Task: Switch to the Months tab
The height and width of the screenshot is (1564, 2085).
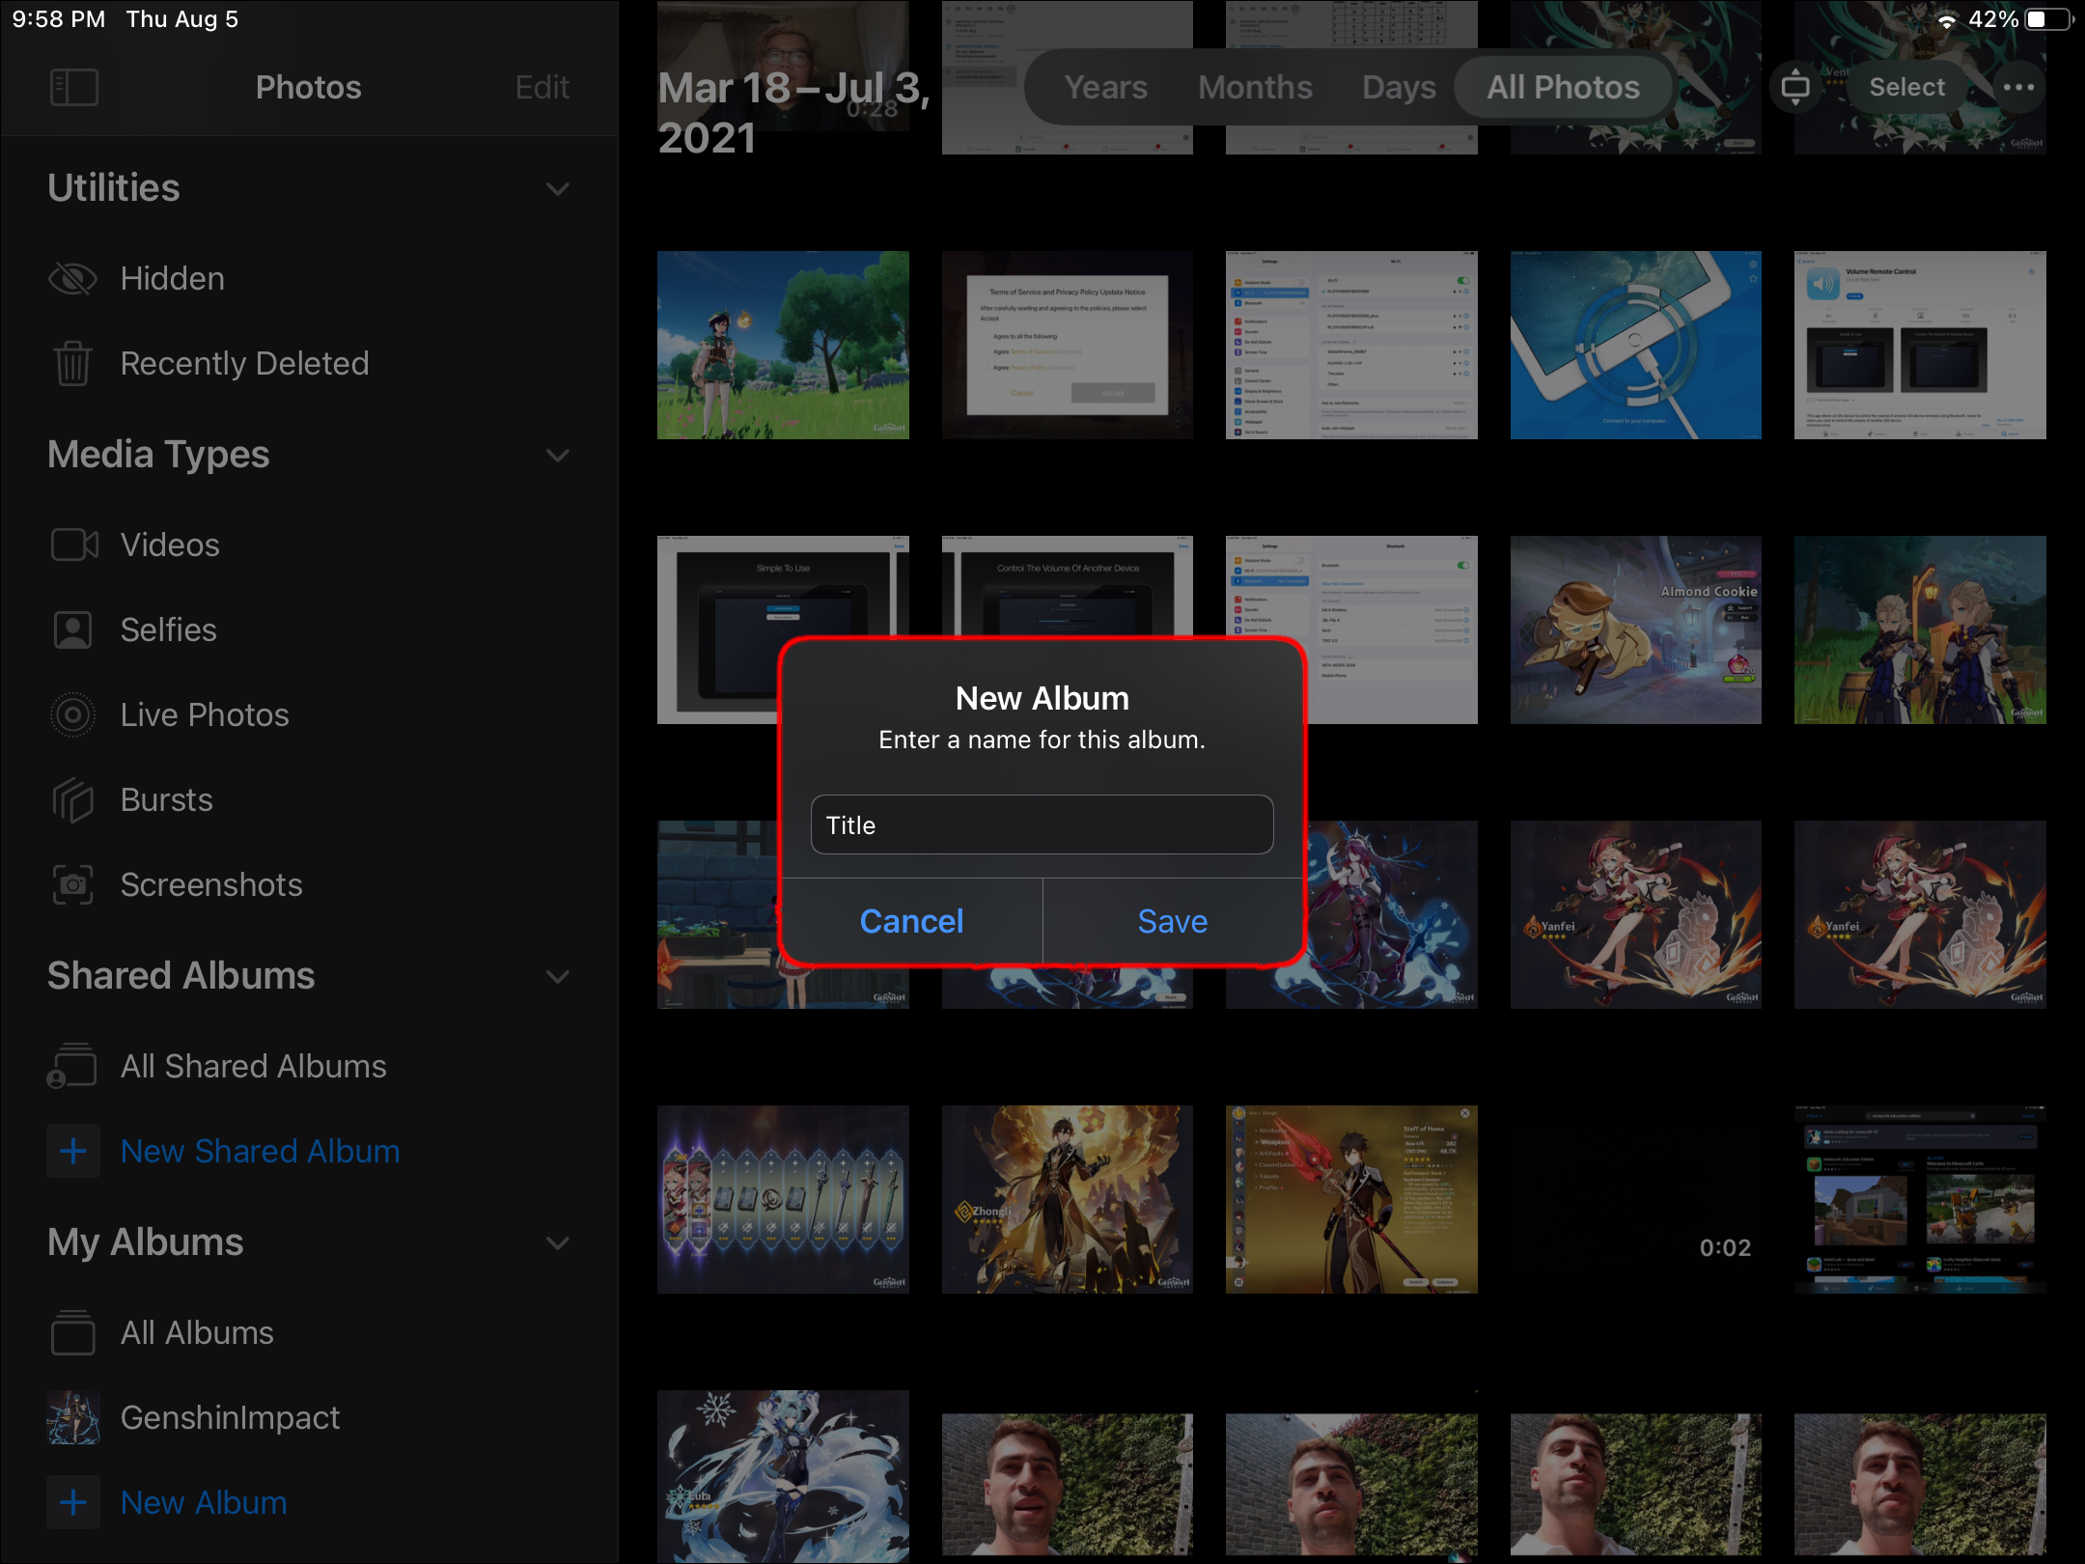Action: 1255,88
